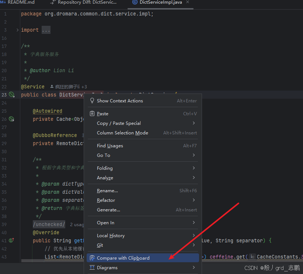
Task: Click the Java class icon on DictServiceImpl.java tab
Action: click(135, 2)
